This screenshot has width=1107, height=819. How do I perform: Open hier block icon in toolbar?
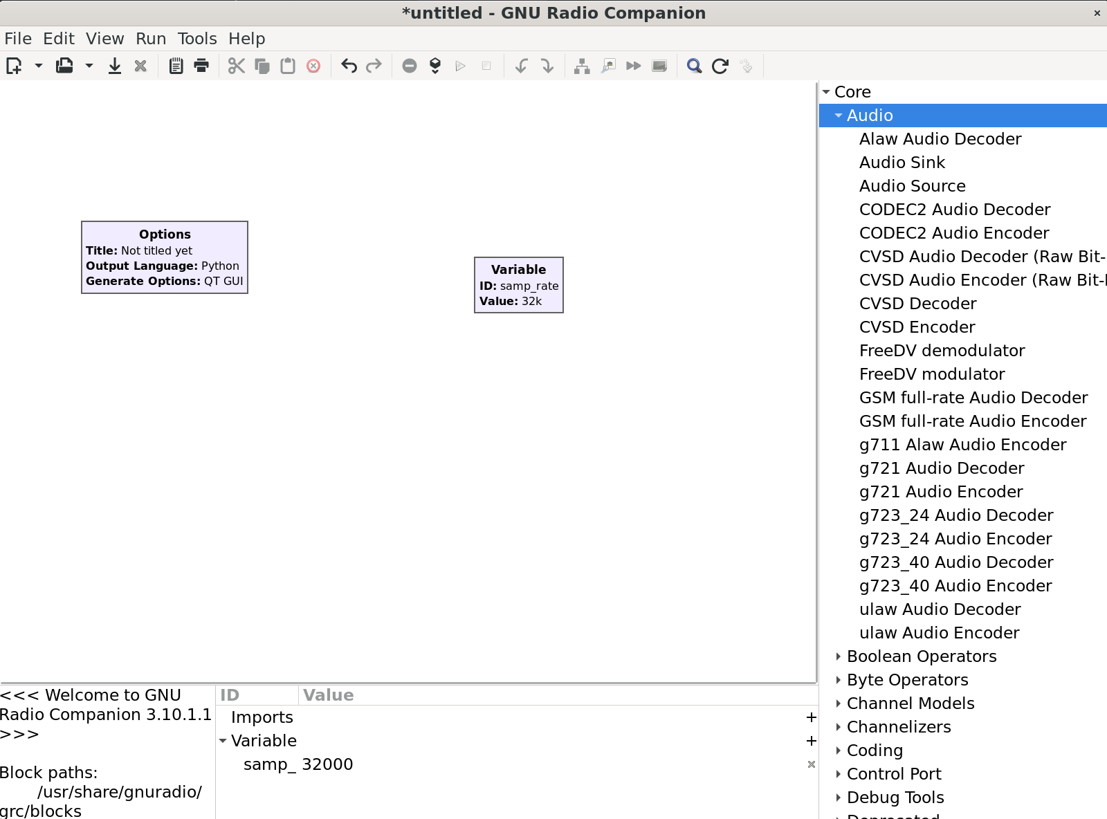[746, 66]
